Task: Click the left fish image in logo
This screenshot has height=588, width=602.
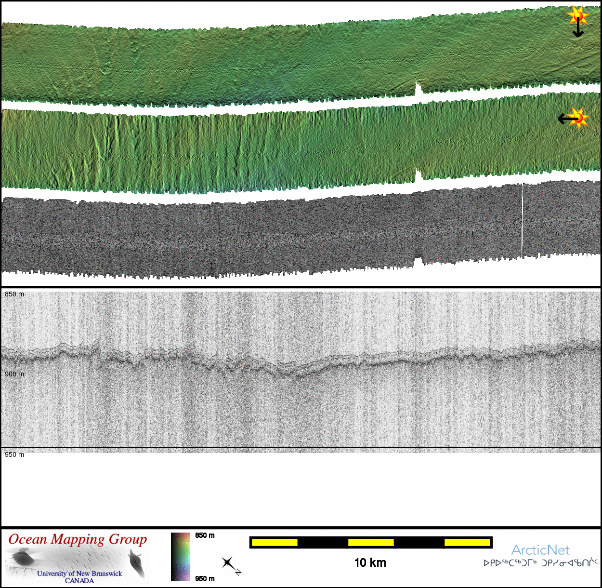Action: pyautogui.click(x=22, y=560)
